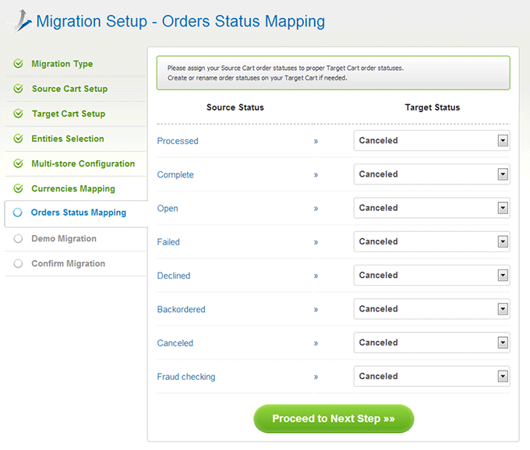The width and height of the screenshot is (530, 450).
Task: Click the double-arrow icon in the Processed row
Action: pos(316,141)
